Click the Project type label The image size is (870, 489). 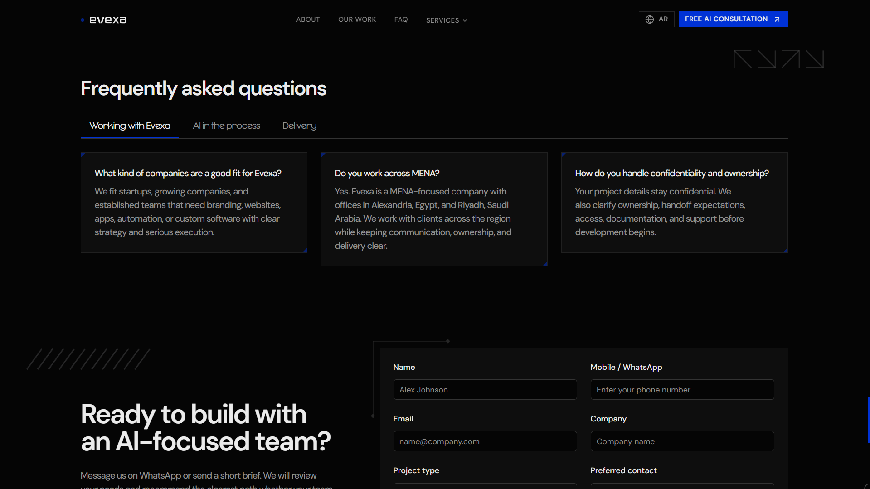point(416,470)
